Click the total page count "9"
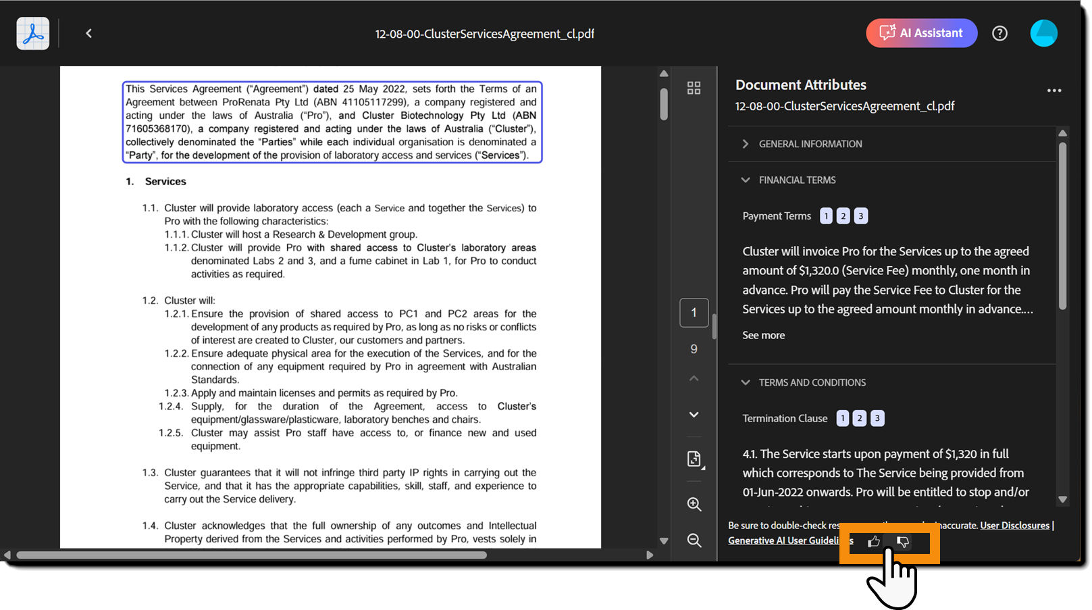 [x=694, y=349]
